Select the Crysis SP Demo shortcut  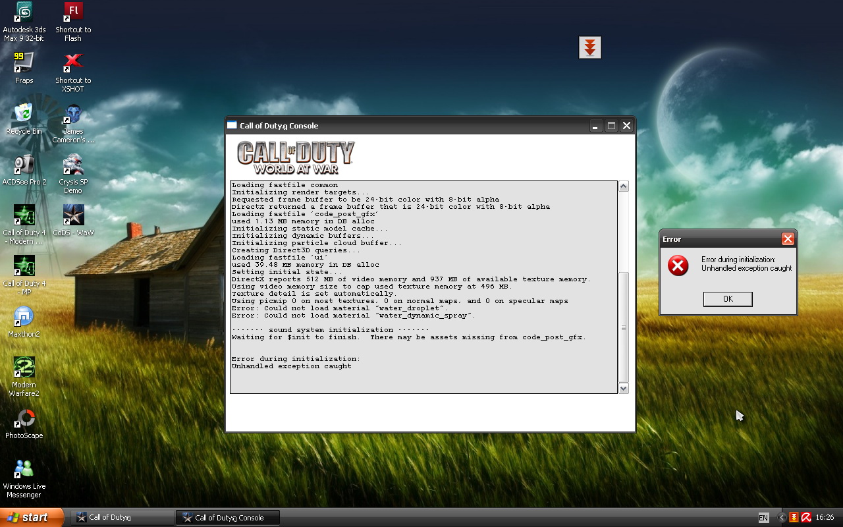coord(73,175)
